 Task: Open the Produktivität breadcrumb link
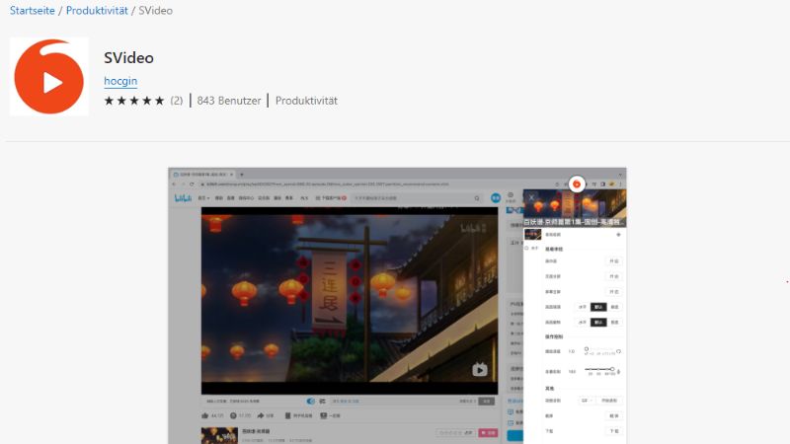click(x=99, y=12)
